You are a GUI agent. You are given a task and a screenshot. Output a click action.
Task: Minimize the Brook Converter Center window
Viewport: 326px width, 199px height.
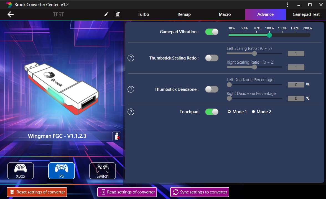click(299, 5)
